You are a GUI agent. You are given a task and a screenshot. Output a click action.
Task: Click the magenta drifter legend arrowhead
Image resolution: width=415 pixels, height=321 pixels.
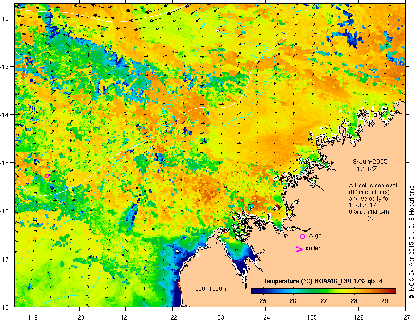coord(299,249)
